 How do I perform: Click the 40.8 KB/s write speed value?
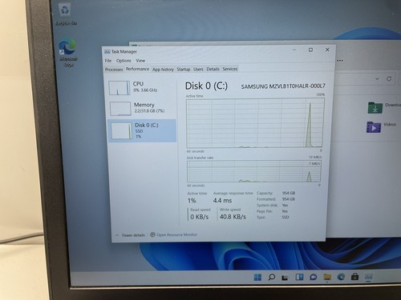pos(233,217)
